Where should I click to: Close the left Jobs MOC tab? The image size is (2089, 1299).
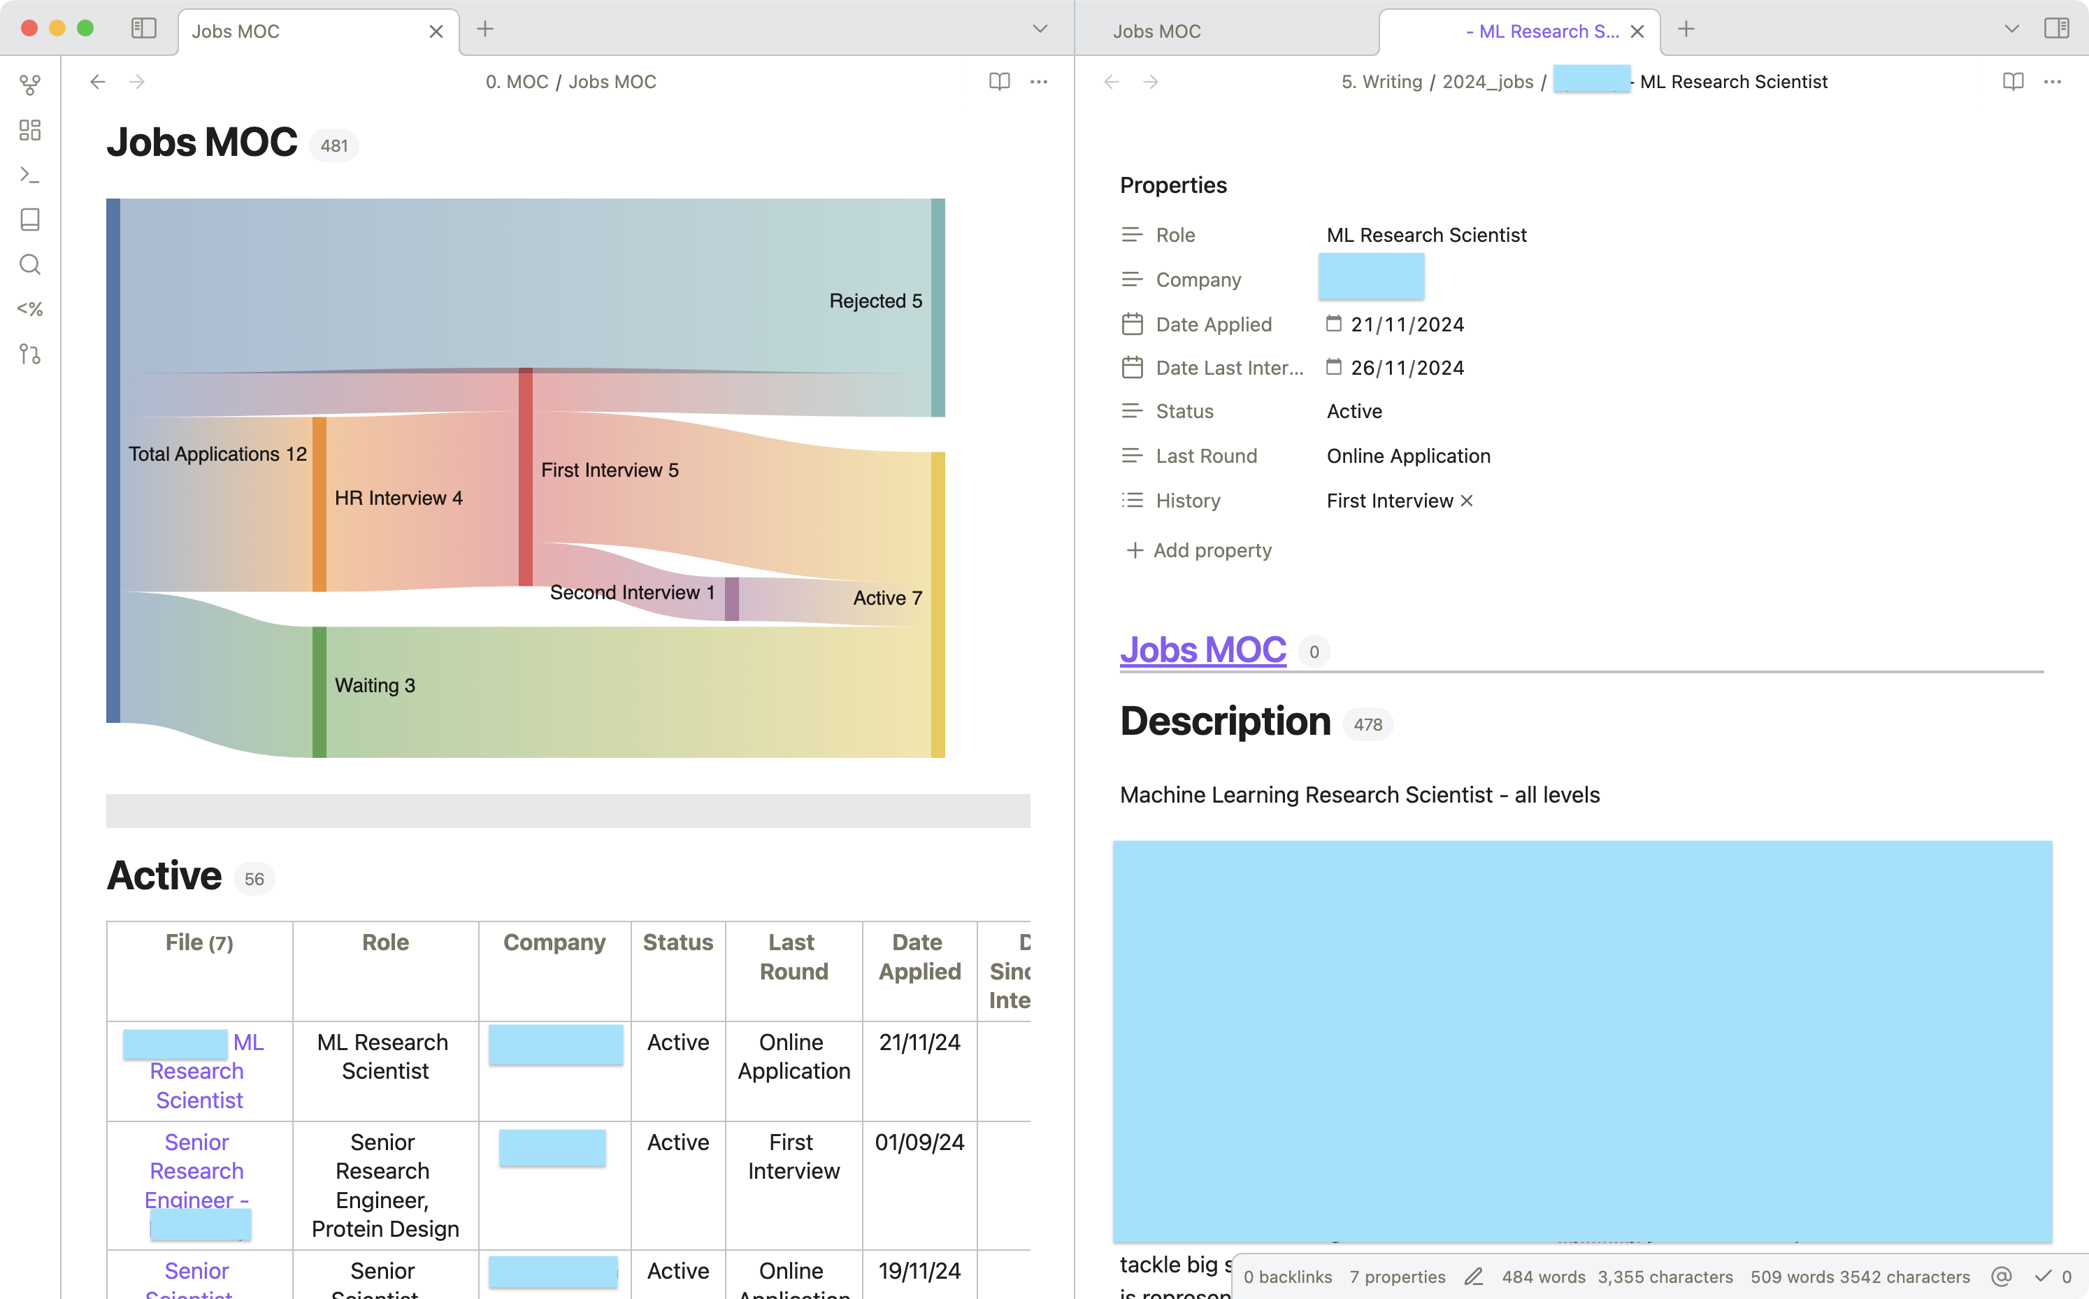click(436, 31)
